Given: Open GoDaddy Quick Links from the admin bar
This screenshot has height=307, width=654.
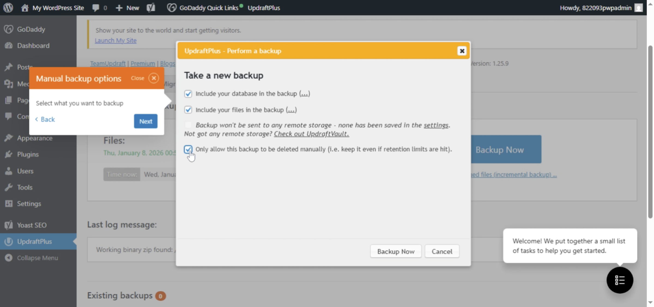Looking at the screenshot, I should pos(208,8).
